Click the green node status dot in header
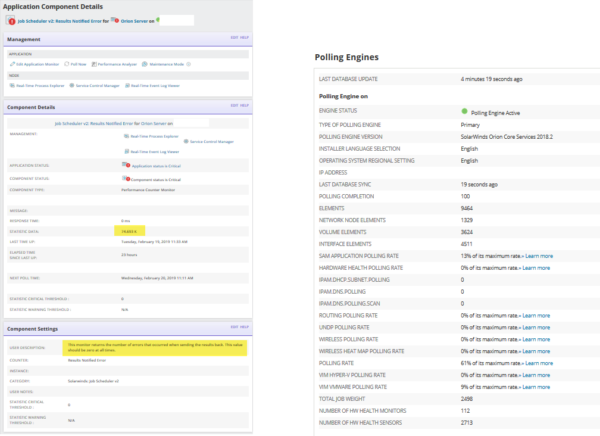The width and height of the screenshot is (600, 436). (158, 20)
